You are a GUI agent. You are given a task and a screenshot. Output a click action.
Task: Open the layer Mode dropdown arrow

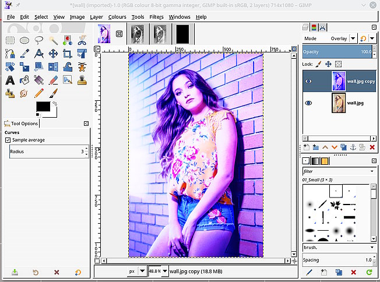coord(353,38)
